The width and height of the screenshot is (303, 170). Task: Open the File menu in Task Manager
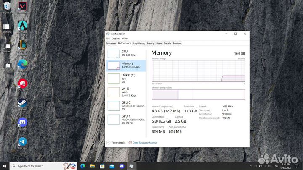tap(108, 39)
